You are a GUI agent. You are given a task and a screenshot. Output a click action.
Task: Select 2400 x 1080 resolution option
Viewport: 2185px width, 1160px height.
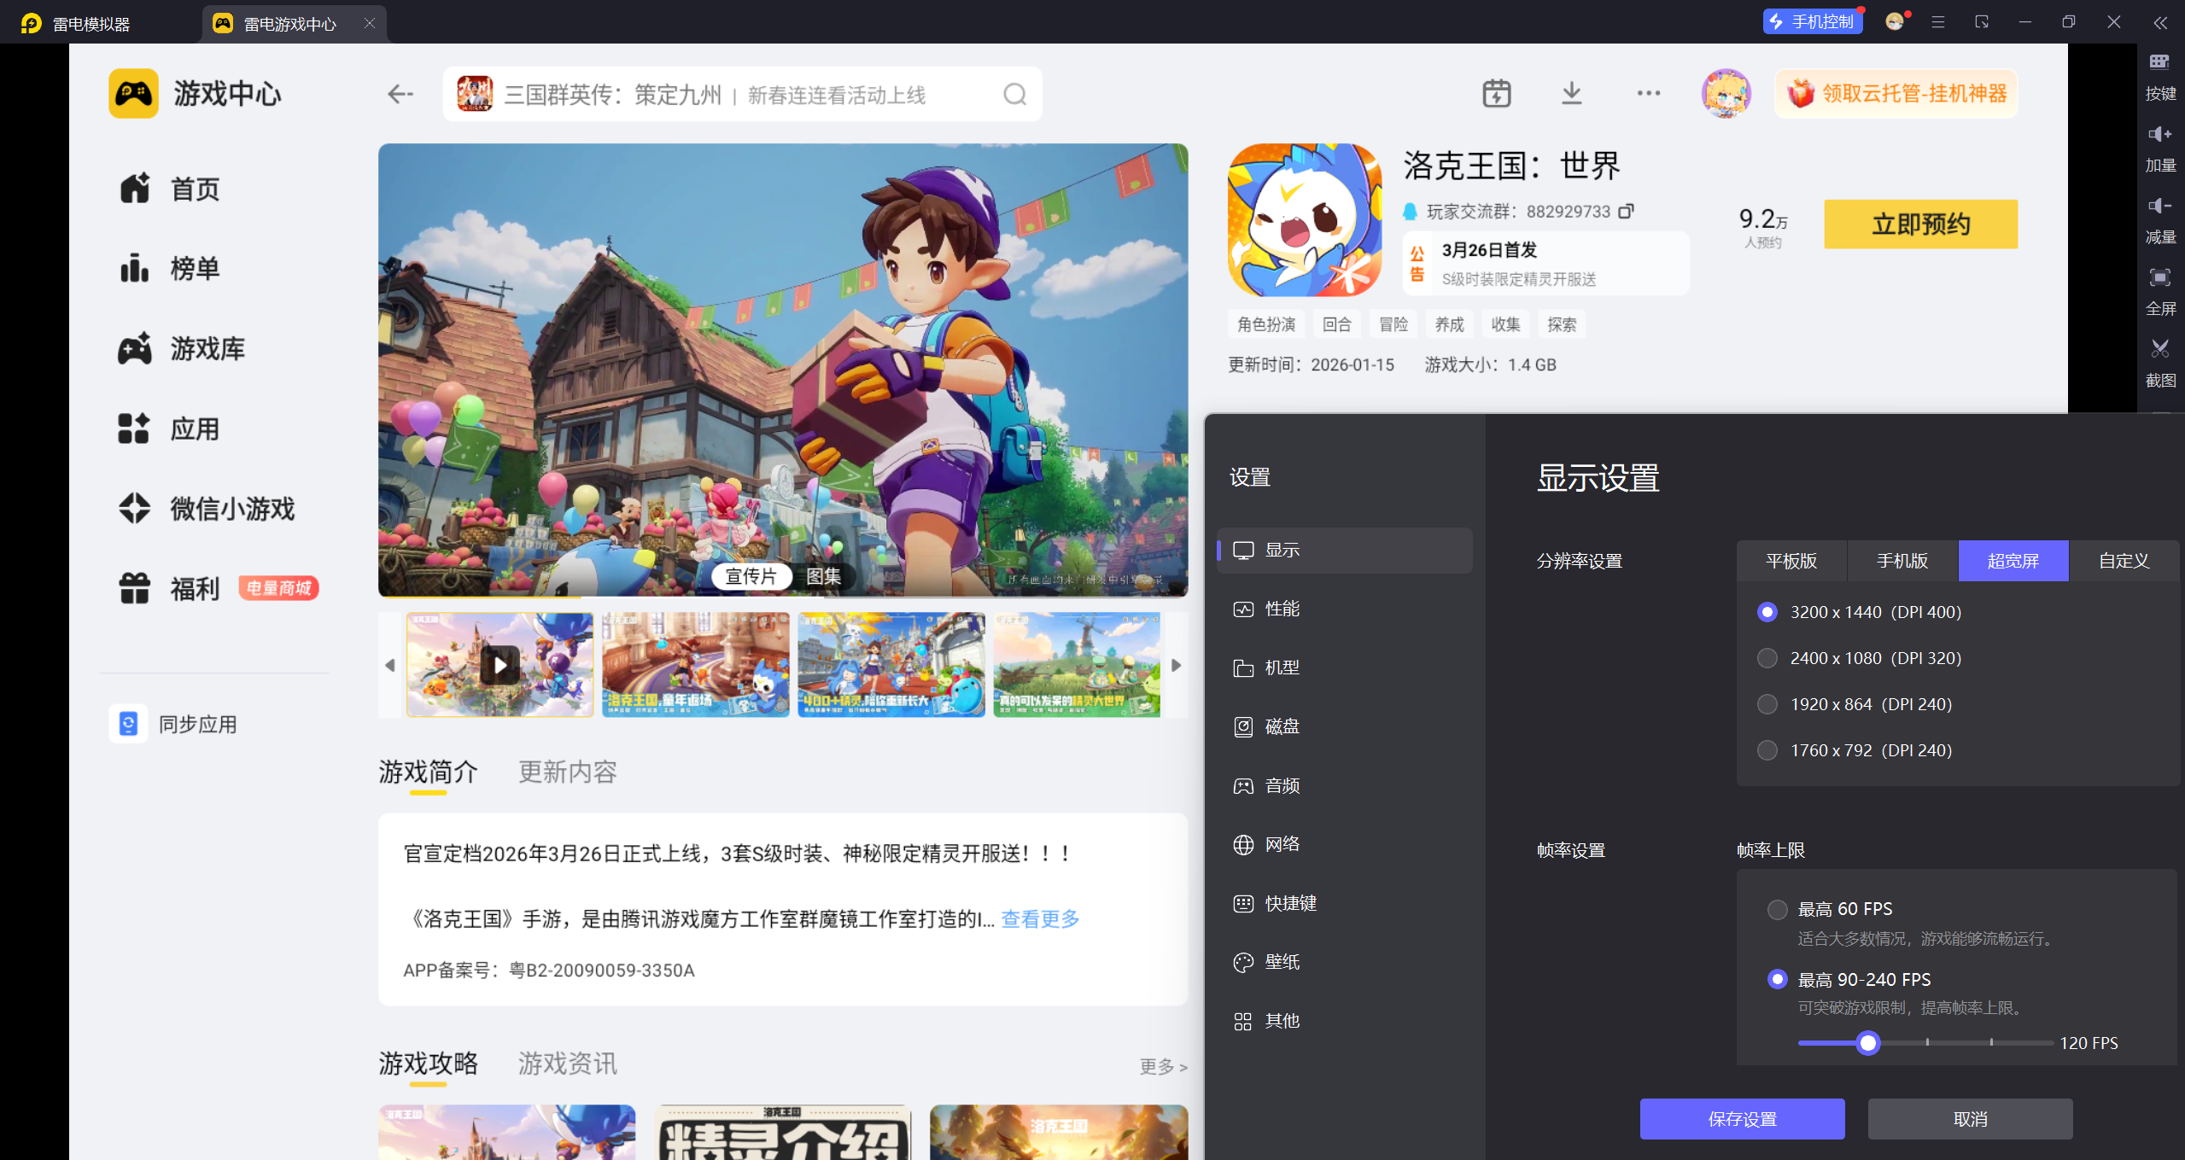point(1767,658)
